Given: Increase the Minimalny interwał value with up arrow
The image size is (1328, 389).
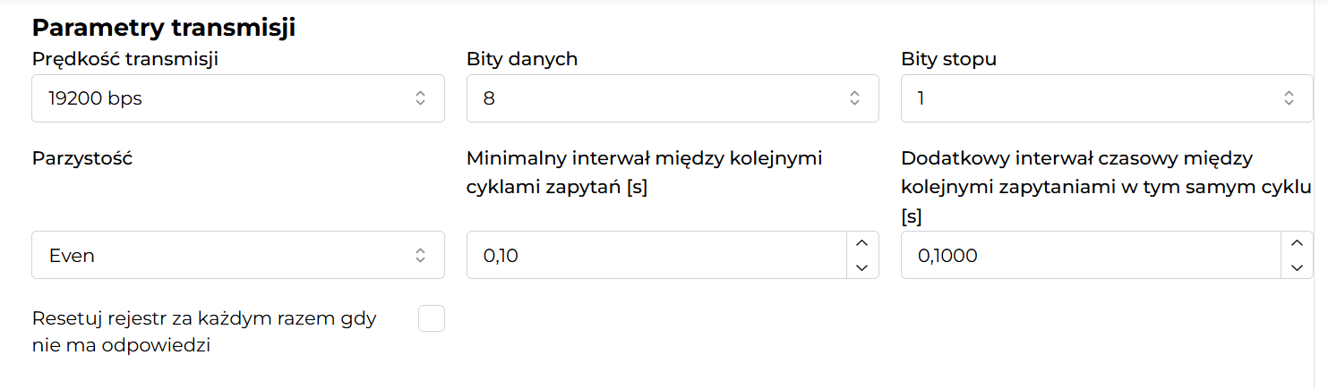Looking at the screenshot, I should tap(861, 243).
